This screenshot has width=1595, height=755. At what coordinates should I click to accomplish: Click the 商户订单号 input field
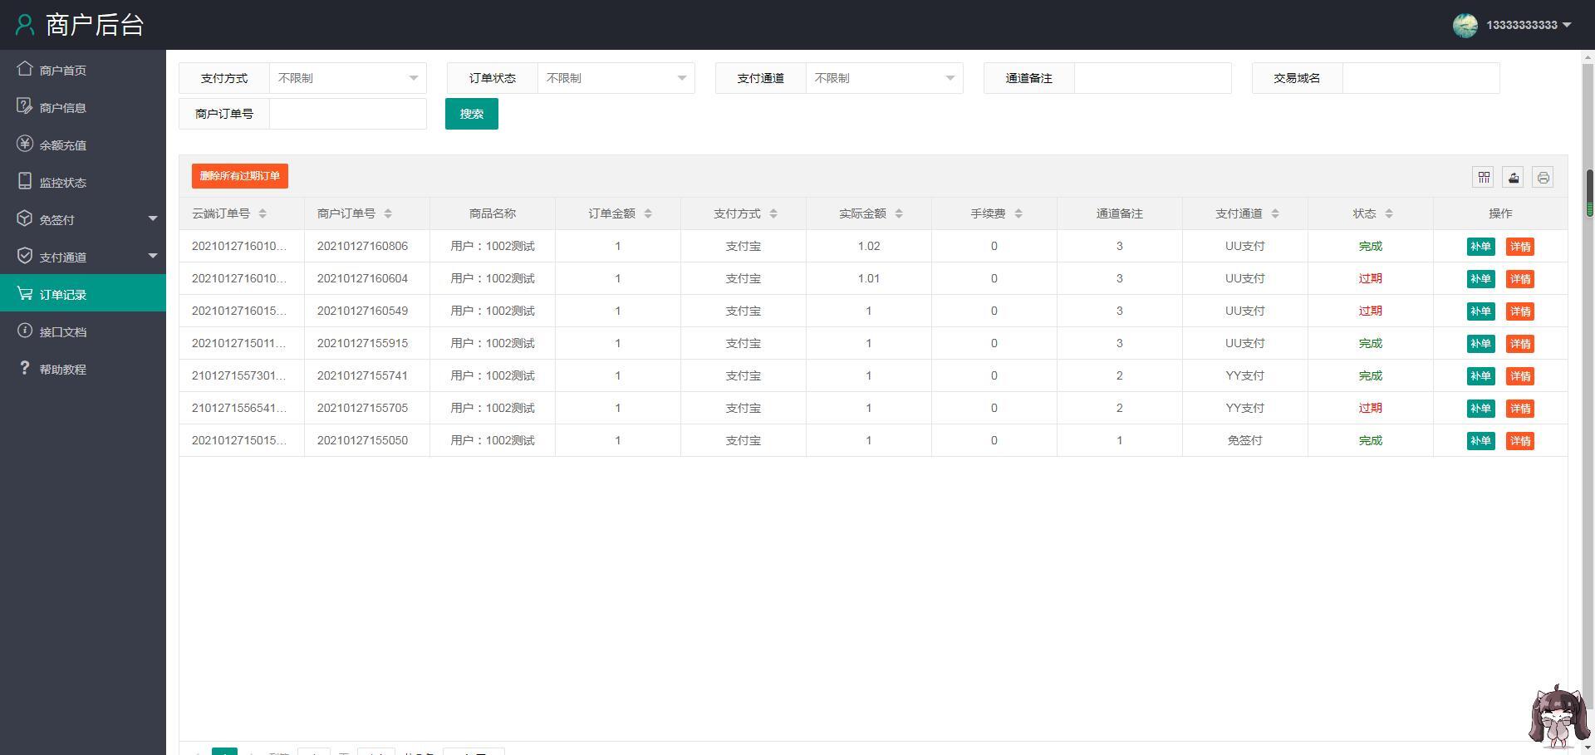coord(347,114)
